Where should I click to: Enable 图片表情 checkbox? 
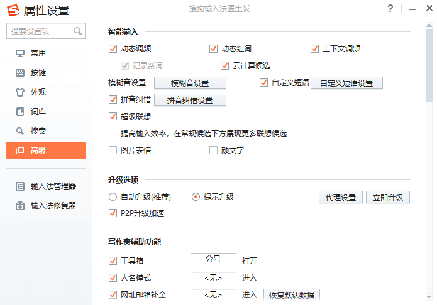coord(113,151)
